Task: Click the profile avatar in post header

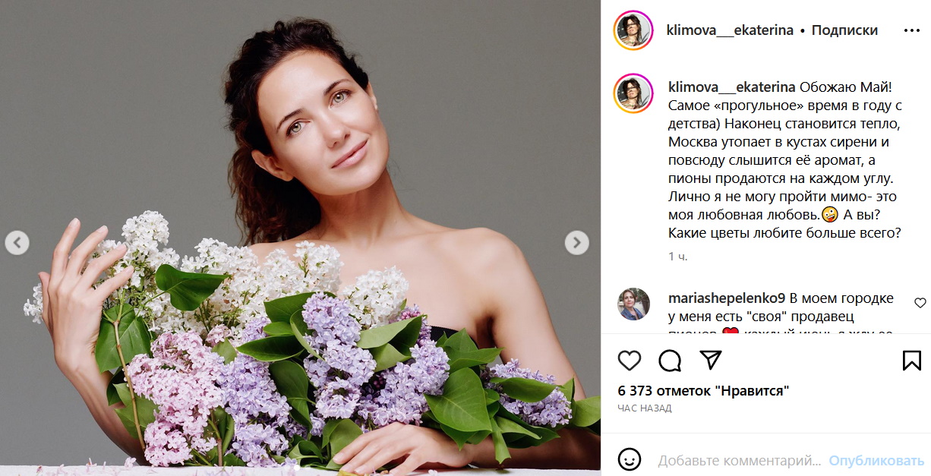Action: tap(633, 30)
